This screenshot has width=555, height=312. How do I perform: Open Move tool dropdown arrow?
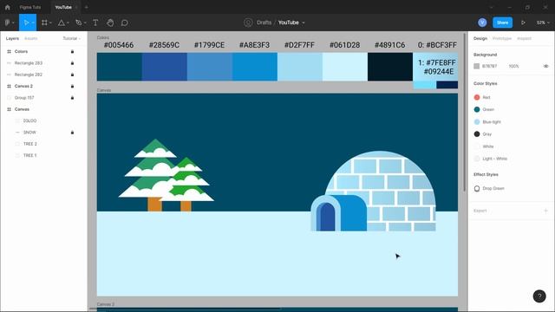click(x=33, y=23)
